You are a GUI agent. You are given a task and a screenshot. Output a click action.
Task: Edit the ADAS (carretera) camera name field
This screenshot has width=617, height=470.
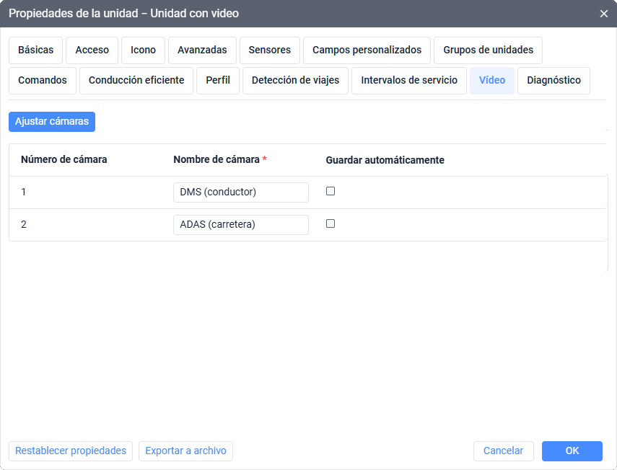click(240, 225)
